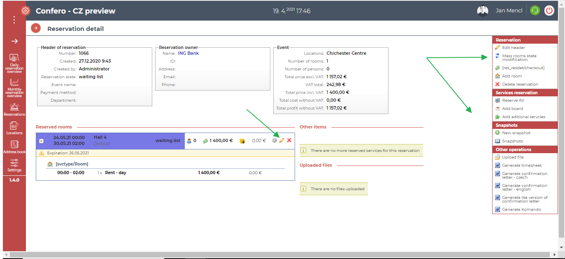565x259 pixels.
Task: Click the Rent - day service text
Action: pos(116,173)
